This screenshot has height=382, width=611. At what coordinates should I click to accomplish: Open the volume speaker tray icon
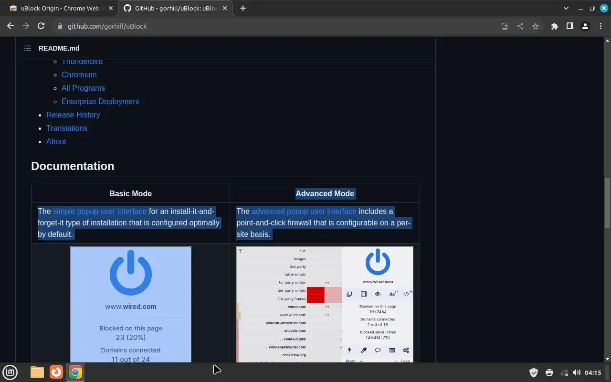pyautogui.click(x=577, y=372)
